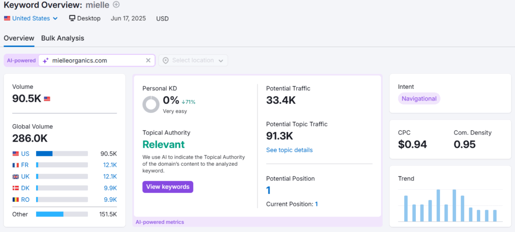Viewport: 515px width, 232px height.
Task: Open the United States country dropdown
Action: [x=31, y=19]
